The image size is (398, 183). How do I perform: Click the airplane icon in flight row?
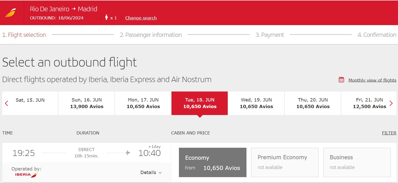pyautogui.click(x=128, y=153)
